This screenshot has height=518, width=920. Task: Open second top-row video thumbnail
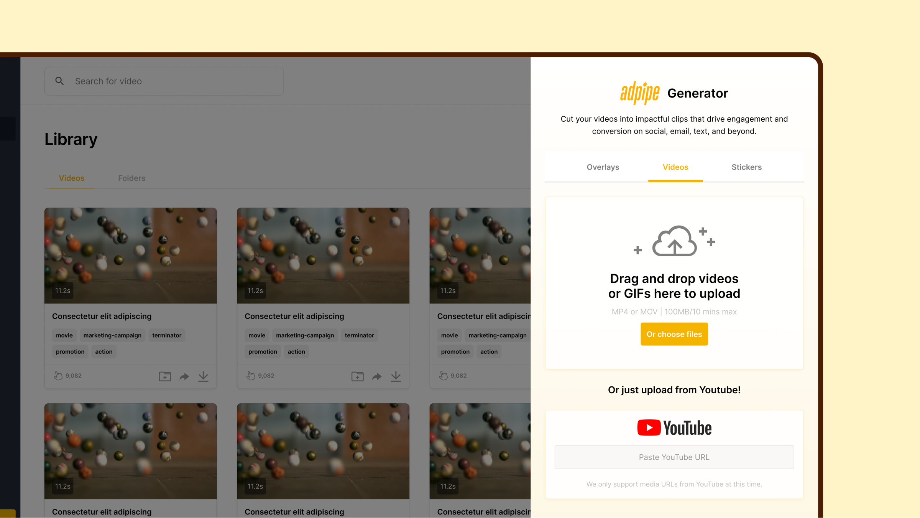323,256
